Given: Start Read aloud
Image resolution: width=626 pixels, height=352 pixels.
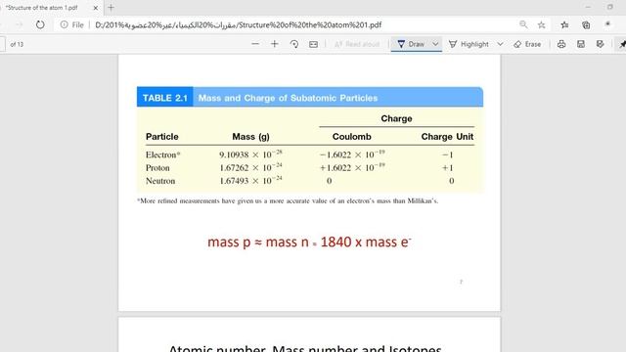Looking at the screenshot, I should coord(356,44).
